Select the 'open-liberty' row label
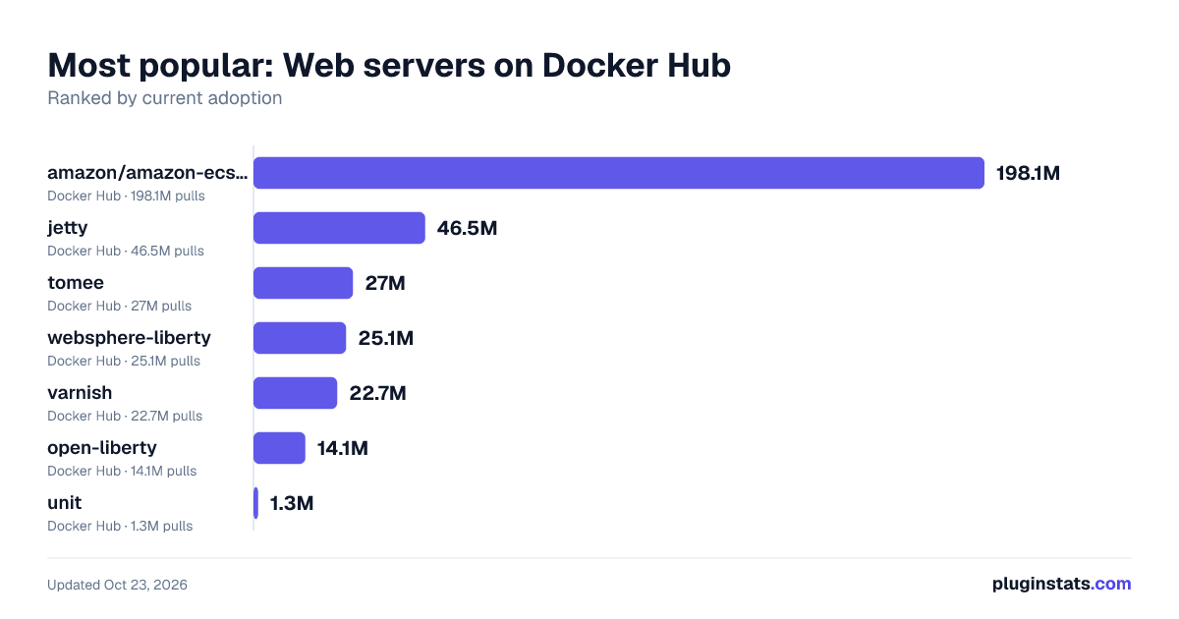This screenshot has width=1179, height=619. click(102, 448)
